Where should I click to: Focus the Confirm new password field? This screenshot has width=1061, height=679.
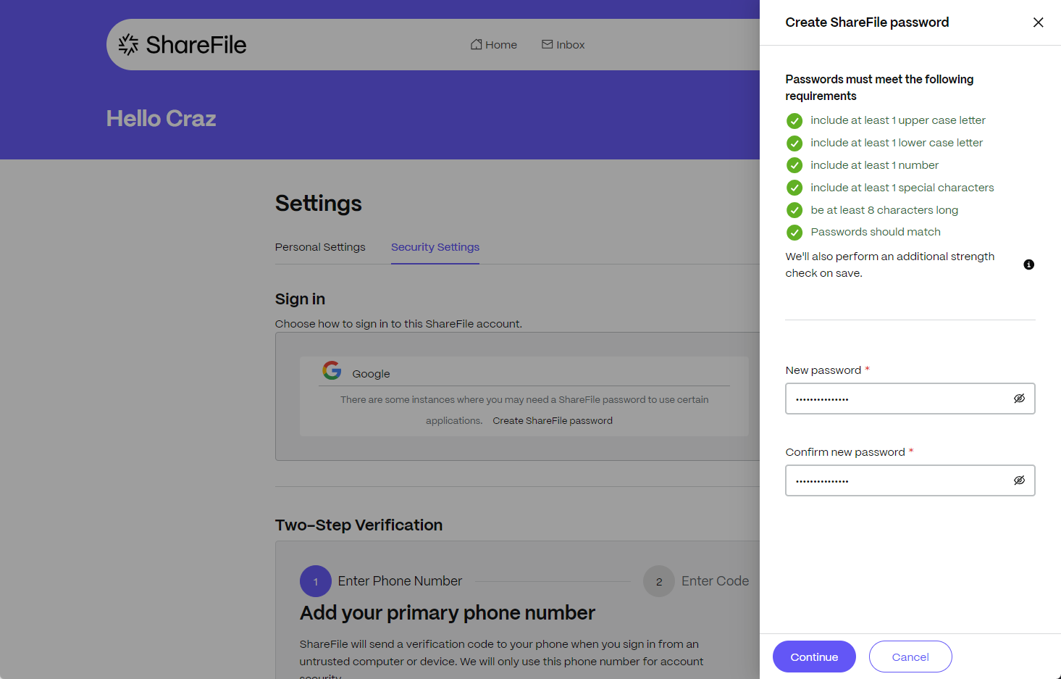coord(898,480)
